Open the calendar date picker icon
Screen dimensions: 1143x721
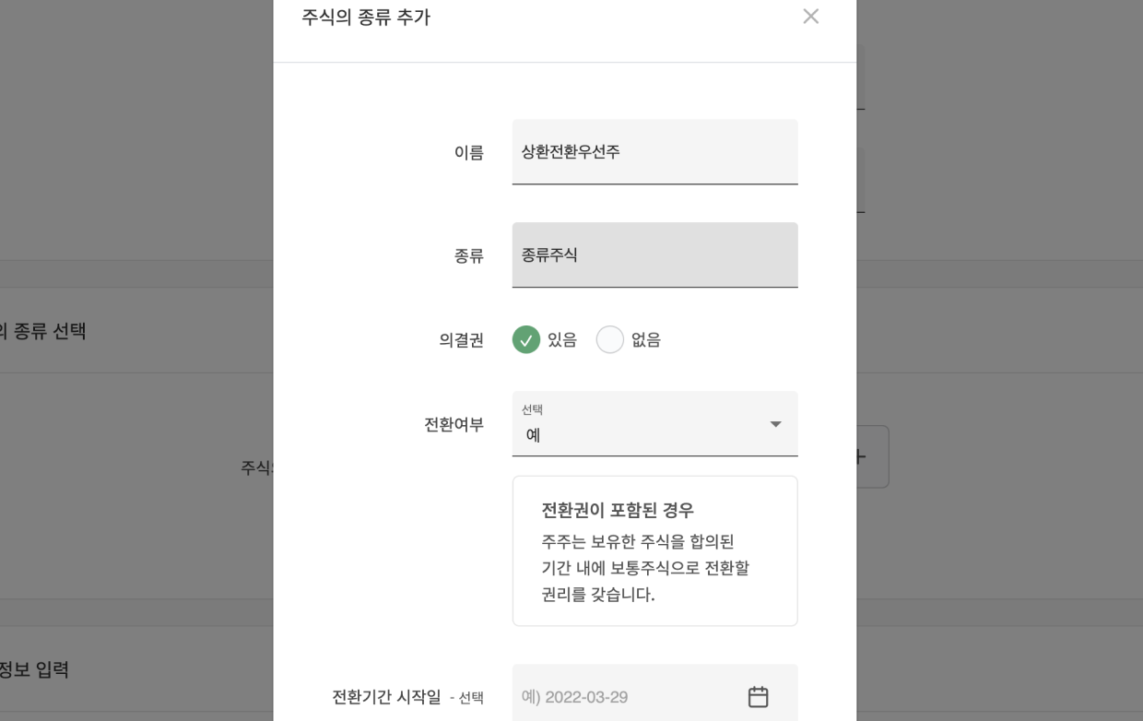tap(758, 697)
